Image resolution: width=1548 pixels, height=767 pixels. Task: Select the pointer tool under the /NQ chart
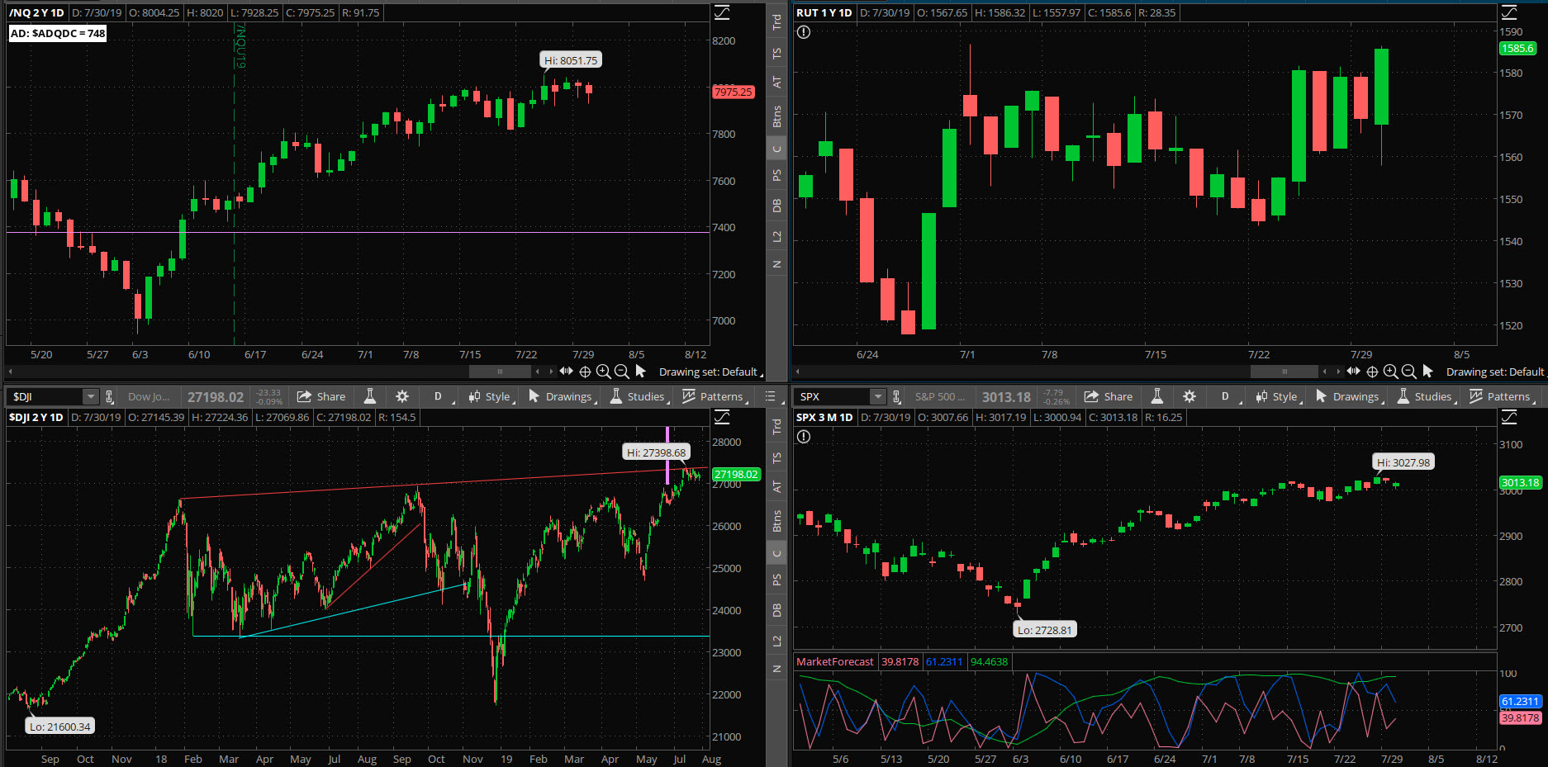[x=641, y=372]
